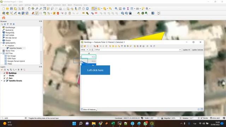The image size is (226, 127).
Task: Open the Vector menu
Action: tap(42, 5)
